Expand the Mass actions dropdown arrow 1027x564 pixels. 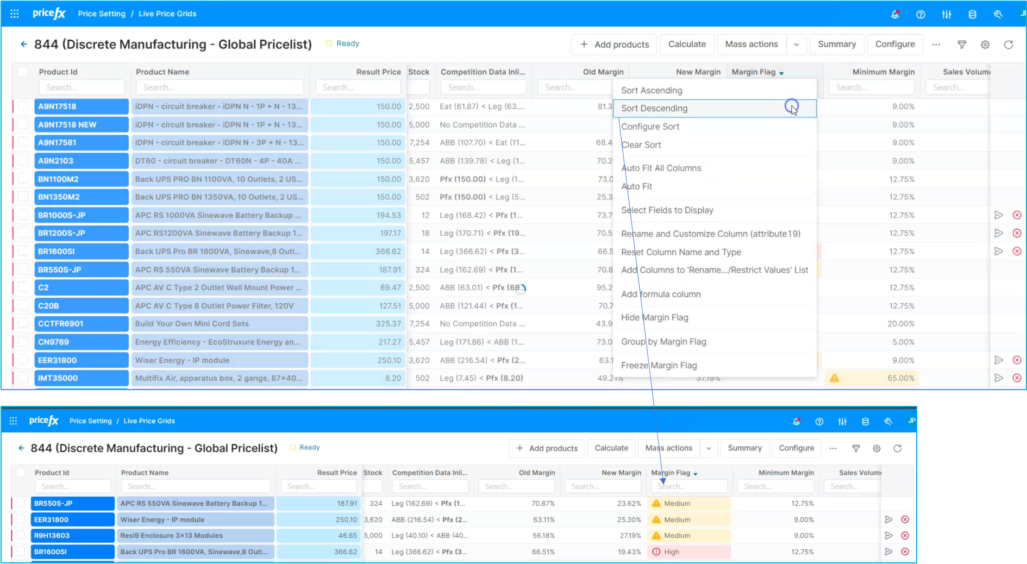click(796, 45)
